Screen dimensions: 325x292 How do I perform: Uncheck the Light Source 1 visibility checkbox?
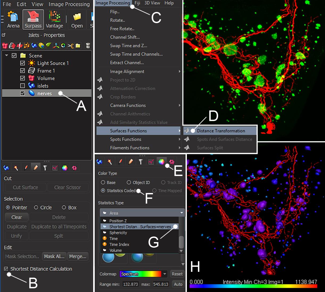coord(23,63)
